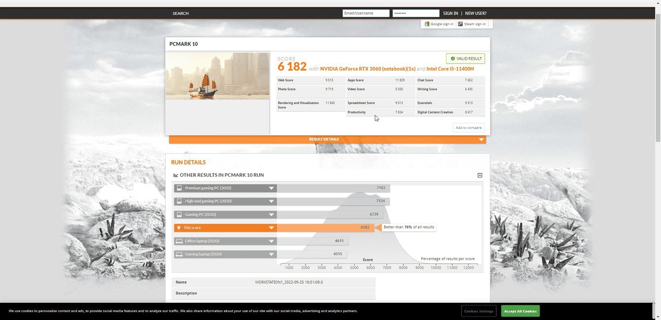The height and width of the screenshot is (320, 661).
Task: Expand Gaming laptop (2020) dropdown arrow
Action: 271,255
